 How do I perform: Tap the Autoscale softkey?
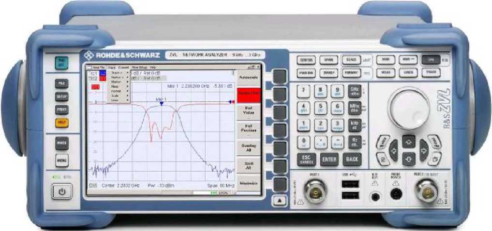[x=248, y=77]
